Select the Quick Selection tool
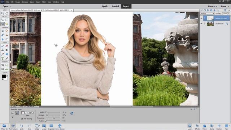This screenshot has width=231, height=130. click(7, 24)
